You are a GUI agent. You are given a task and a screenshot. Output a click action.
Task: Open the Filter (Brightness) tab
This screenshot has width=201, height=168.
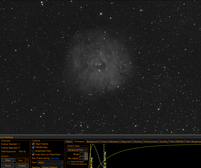click(193, 141)
